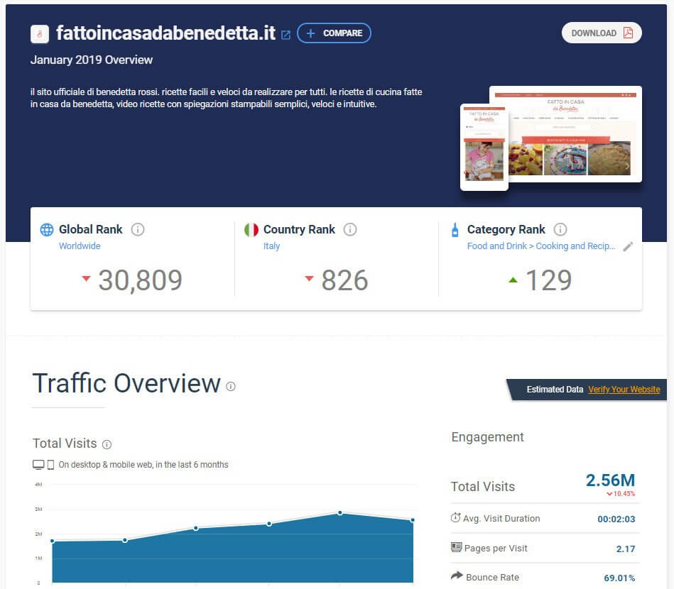Click the desktop device icon

pos(38,465)
